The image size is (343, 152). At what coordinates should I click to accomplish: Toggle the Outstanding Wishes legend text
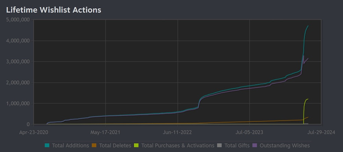[285, 145]
